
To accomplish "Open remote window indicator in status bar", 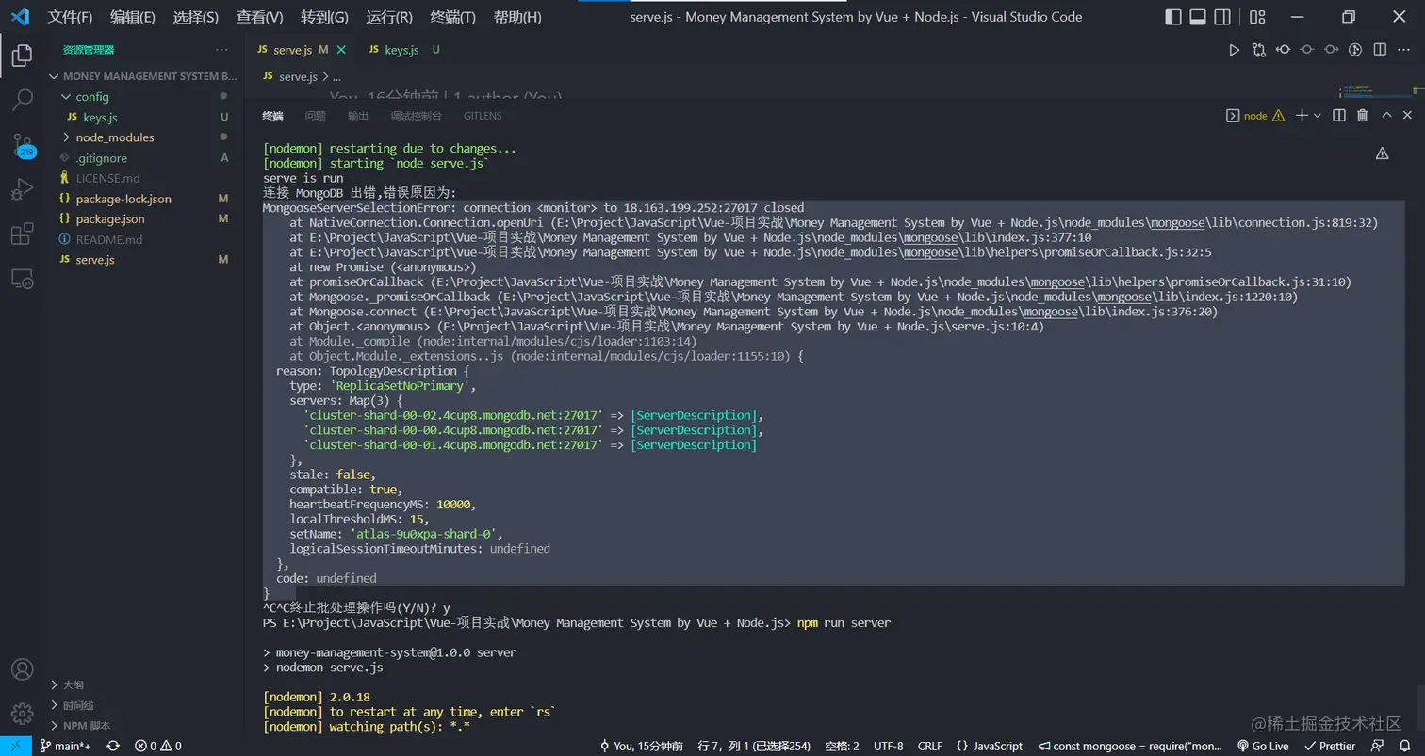I will coord(16,746).
